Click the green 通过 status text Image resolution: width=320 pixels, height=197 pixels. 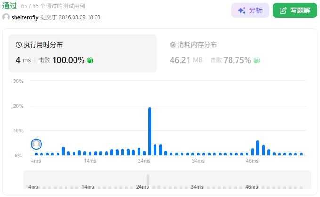point(9,6)
